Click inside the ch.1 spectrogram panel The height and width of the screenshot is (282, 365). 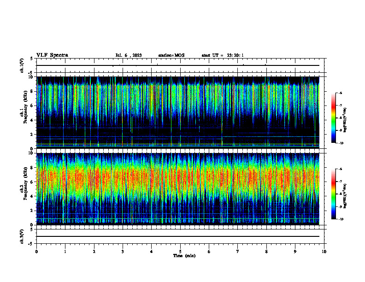[178, 112]
